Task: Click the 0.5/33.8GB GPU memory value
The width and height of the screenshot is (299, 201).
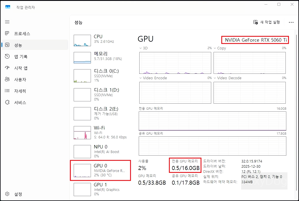Action: click(152, 183)
